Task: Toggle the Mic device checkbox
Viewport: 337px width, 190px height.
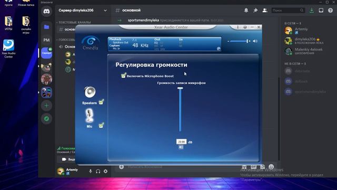Action: [x=101, y=125]
